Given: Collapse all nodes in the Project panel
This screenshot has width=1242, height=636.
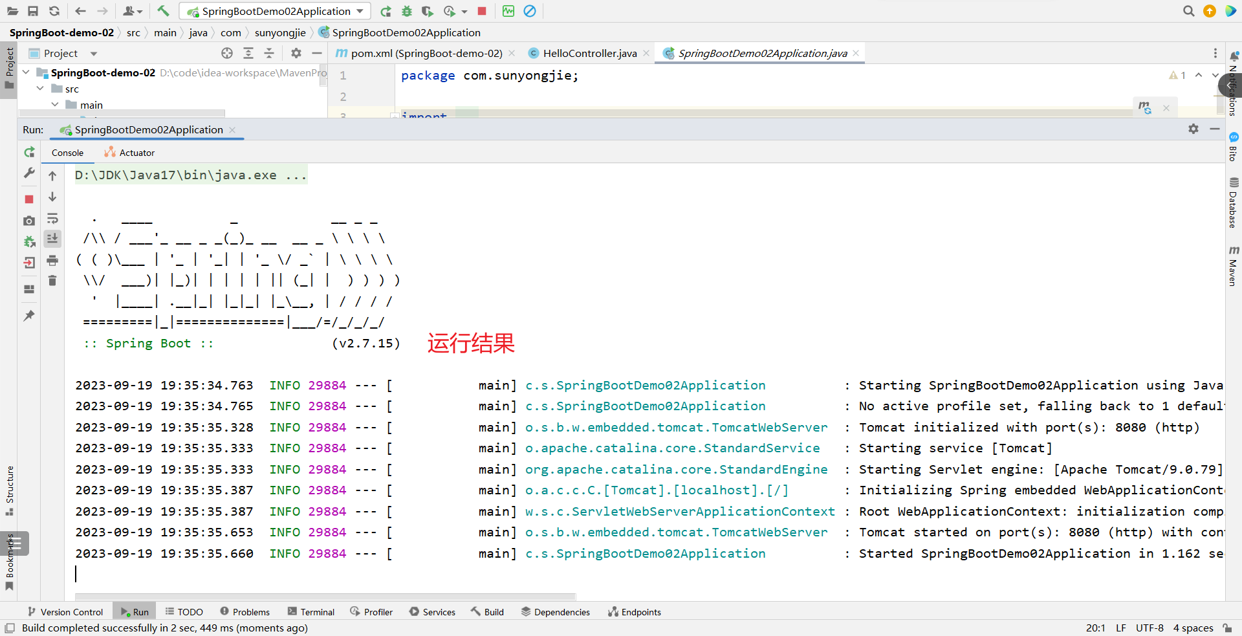Looking at the screenshot, I should 269,53.
